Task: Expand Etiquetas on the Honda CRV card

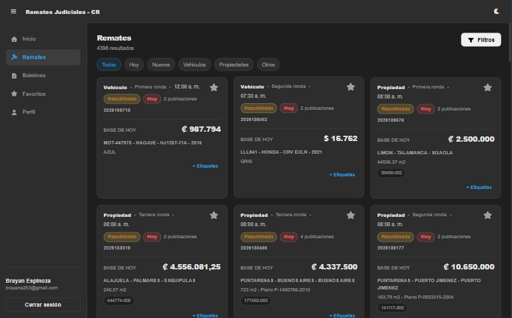Action: pos(342,175)
